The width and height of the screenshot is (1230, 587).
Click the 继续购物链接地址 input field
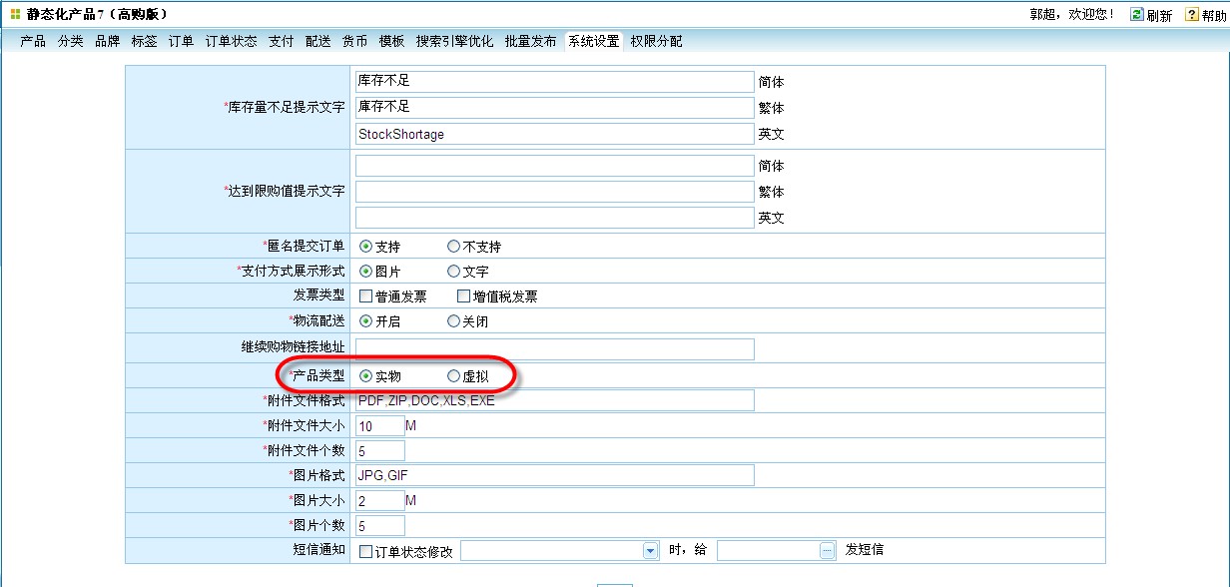[x=554, y=348]
